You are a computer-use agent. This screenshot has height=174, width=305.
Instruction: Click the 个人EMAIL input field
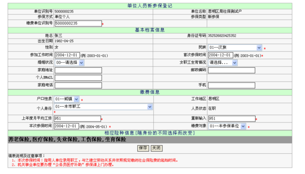pyautogui.click(x=78, y=78)
